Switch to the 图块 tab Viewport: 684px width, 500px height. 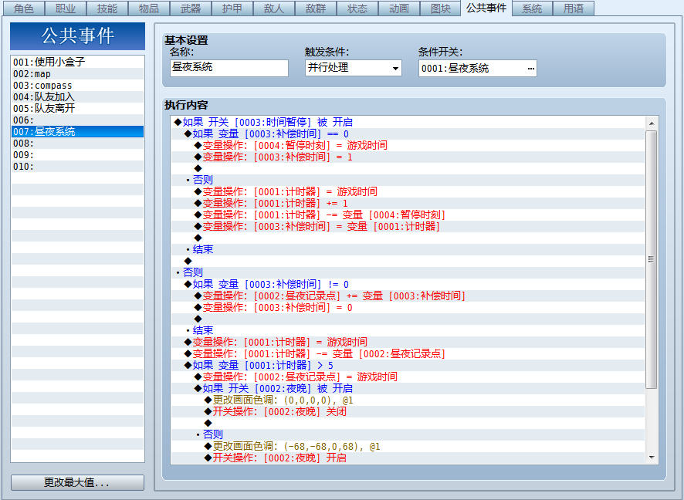point(441,8)
